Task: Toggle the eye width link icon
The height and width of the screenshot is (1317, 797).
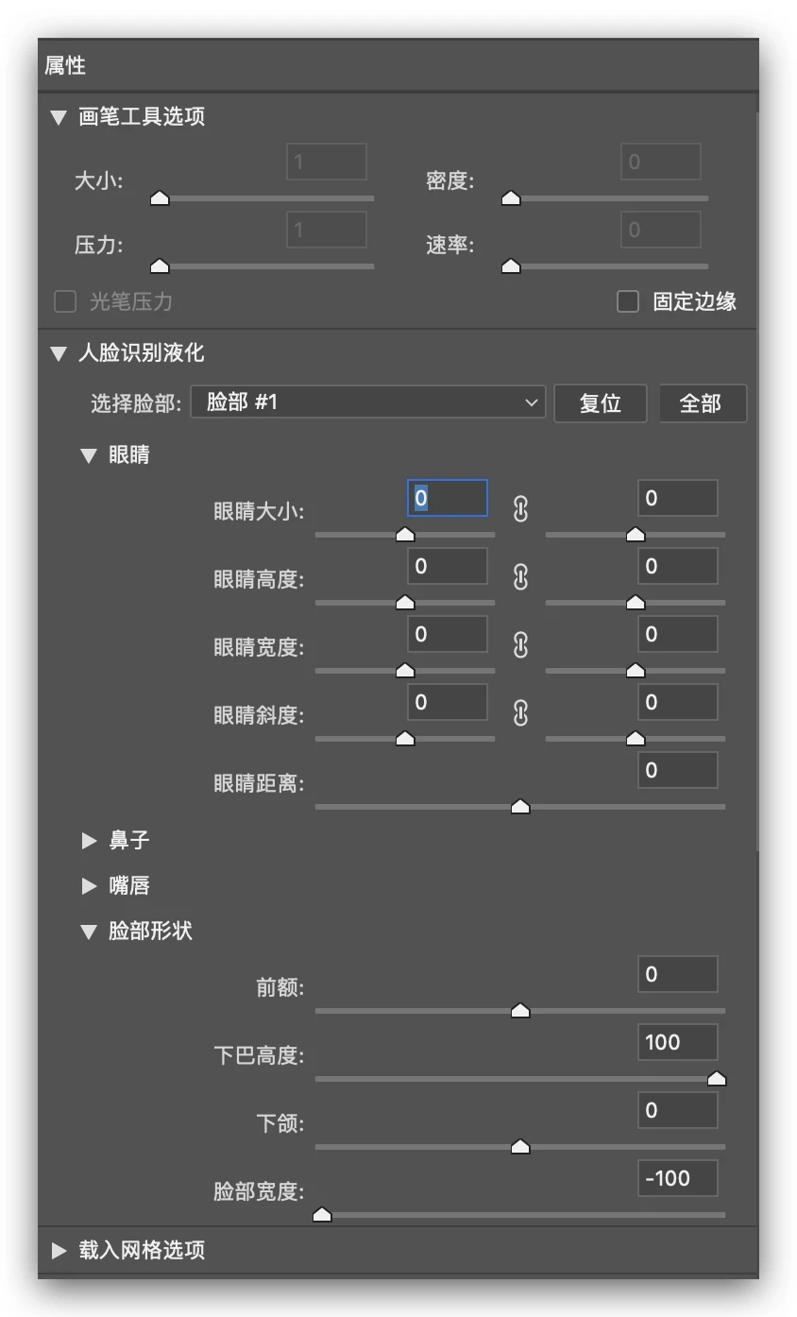Action: click(x=520, y=645)
